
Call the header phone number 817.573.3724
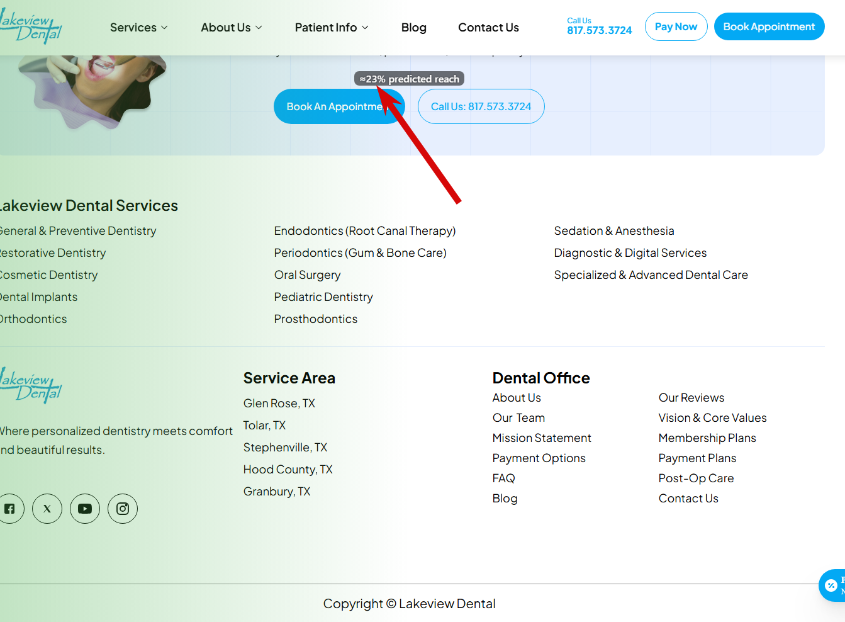(599, 30)
